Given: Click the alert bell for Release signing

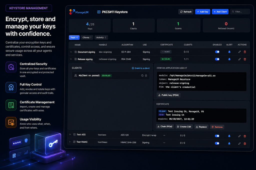Looking at the screenshot, I should (229, 59).
